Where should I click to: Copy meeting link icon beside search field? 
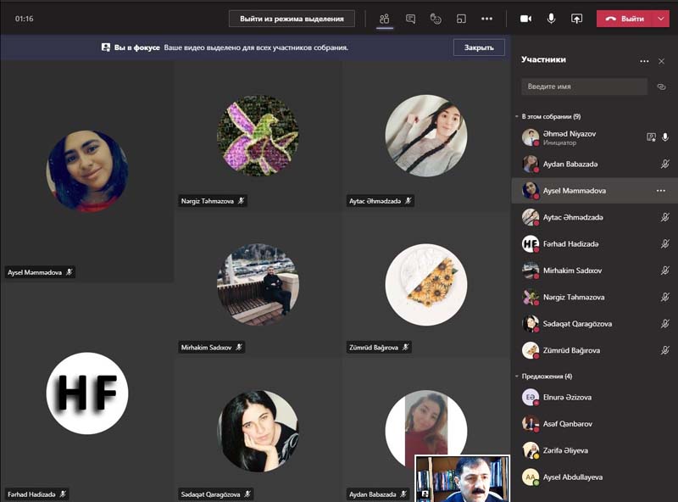pos(662,86)
